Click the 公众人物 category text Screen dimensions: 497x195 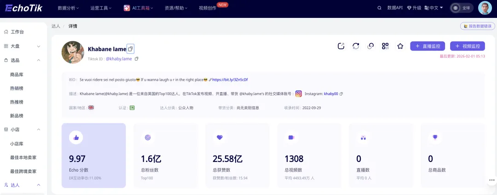(x=186, y=108)
